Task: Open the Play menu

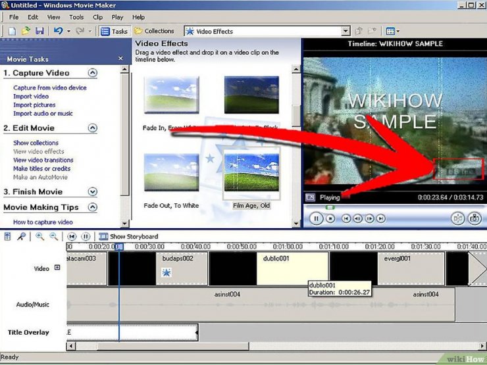Action: pos(117,17)
